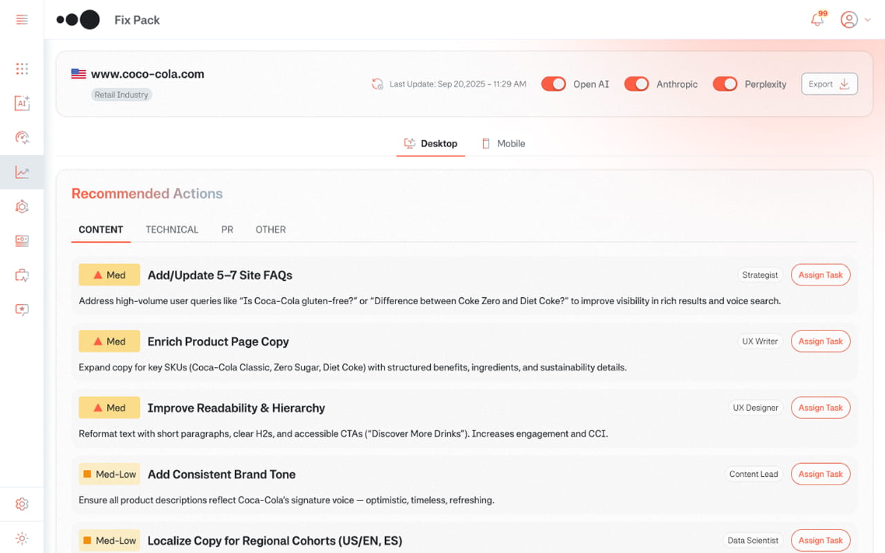Open the AI sidebar icon

(x=21, y=103)
